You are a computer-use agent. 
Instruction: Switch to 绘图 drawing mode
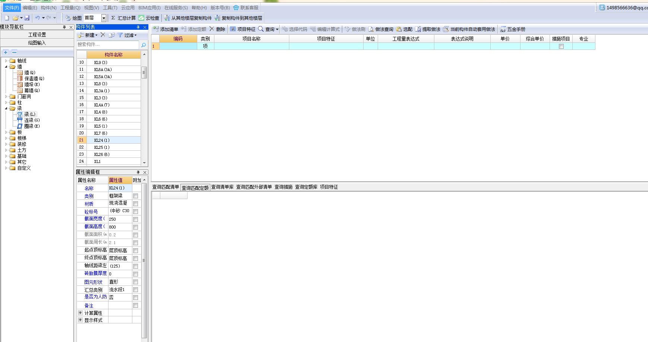[x=73, y=18]
